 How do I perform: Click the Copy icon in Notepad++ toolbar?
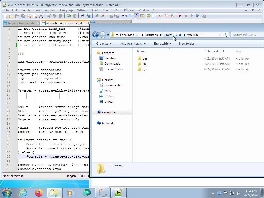(55, 16)
